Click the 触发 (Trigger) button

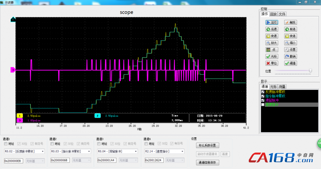pos(291,22)
